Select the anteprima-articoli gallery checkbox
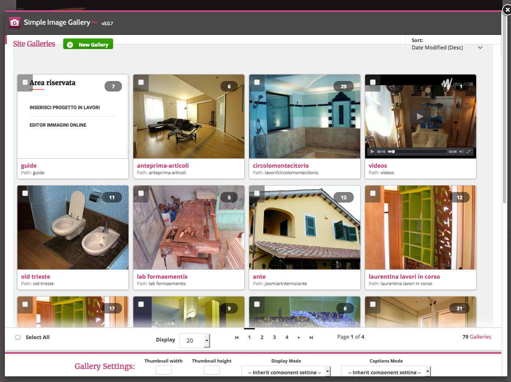 (x=141, y=82)
